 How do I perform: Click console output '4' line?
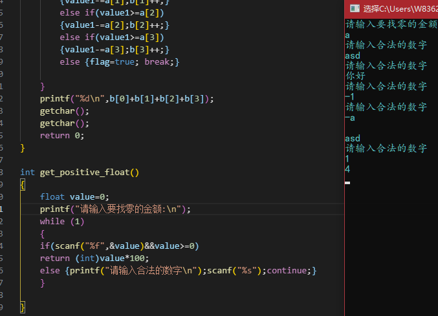347,169
